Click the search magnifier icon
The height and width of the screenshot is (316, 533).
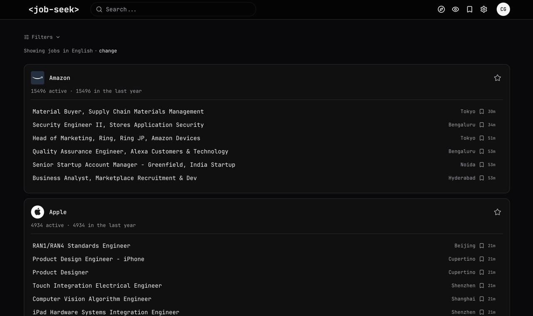point(99,9)
